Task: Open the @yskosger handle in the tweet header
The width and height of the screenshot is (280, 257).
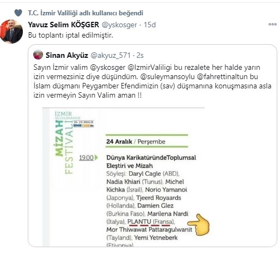Action: (x=119, y=25)
